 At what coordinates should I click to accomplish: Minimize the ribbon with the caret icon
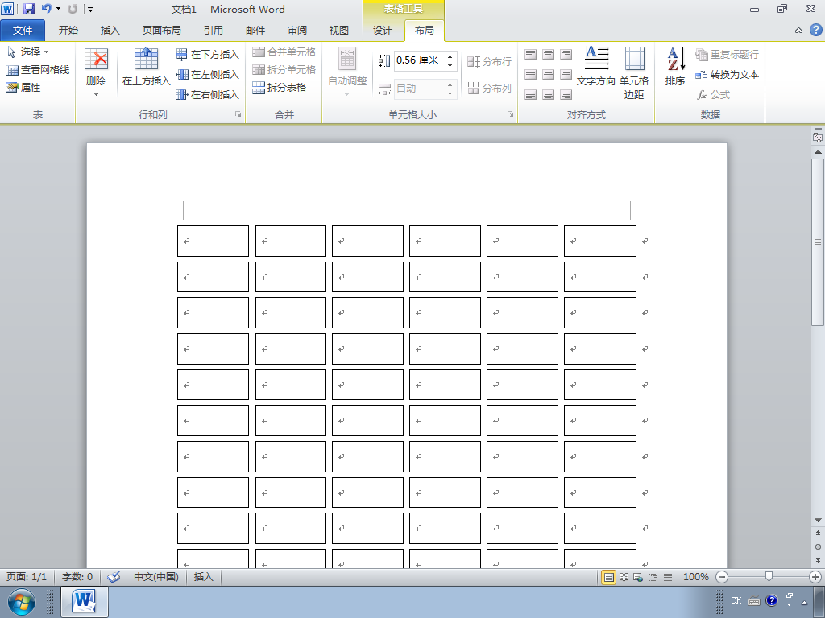pyautogui.click(x=798, y=31)
